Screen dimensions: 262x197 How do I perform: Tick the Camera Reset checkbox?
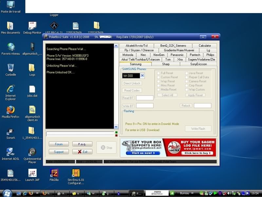[x=186, y=81]
